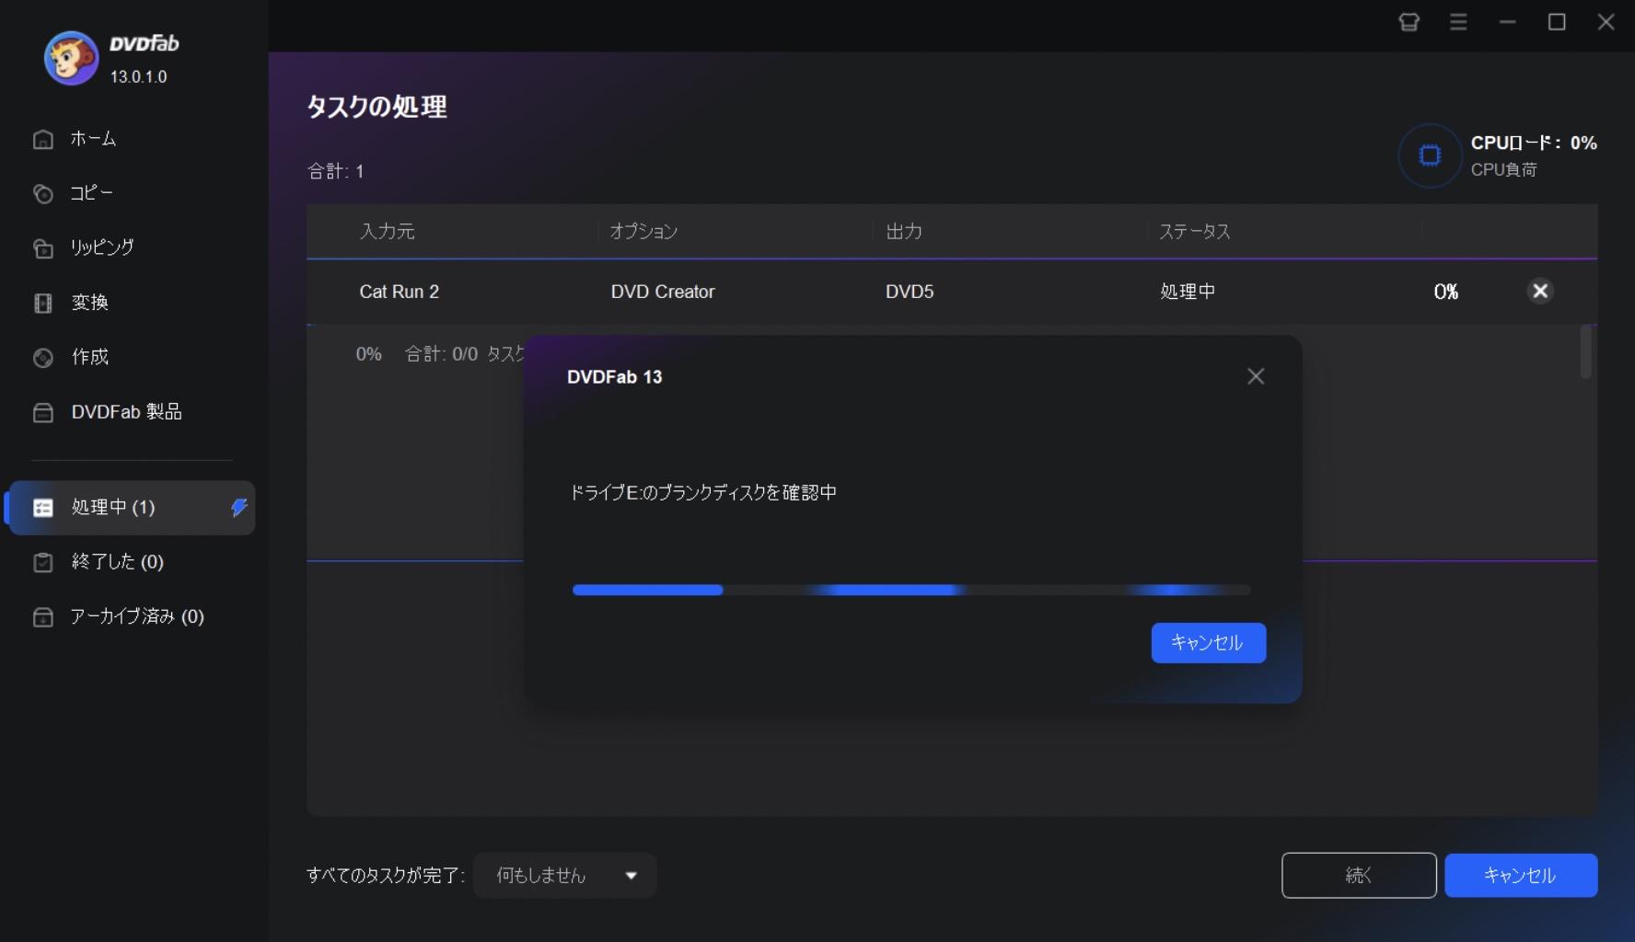Cancel the blank disc check dialog

tap(1208, 643)
